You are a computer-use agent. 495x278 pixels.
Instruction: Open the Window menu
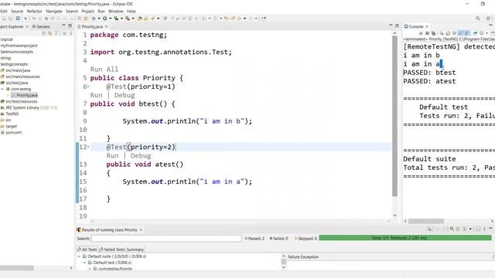point(115,11)
